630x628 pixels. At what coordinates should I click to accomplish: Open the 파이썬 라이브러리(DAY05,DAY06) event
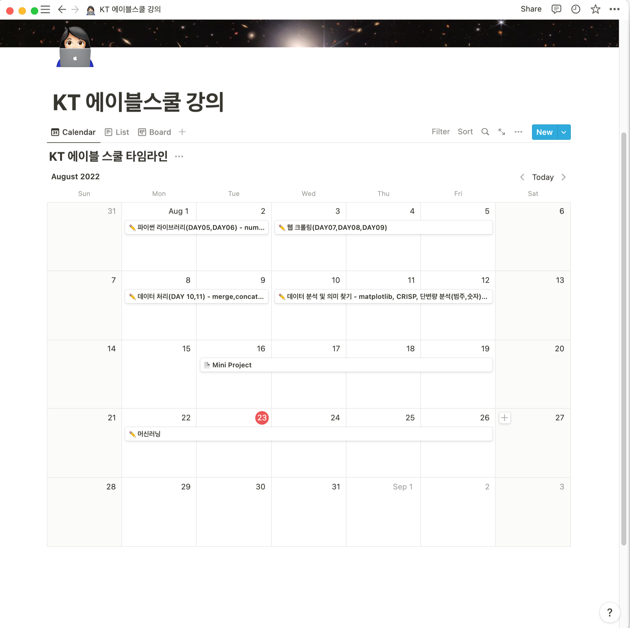point(196,228)
